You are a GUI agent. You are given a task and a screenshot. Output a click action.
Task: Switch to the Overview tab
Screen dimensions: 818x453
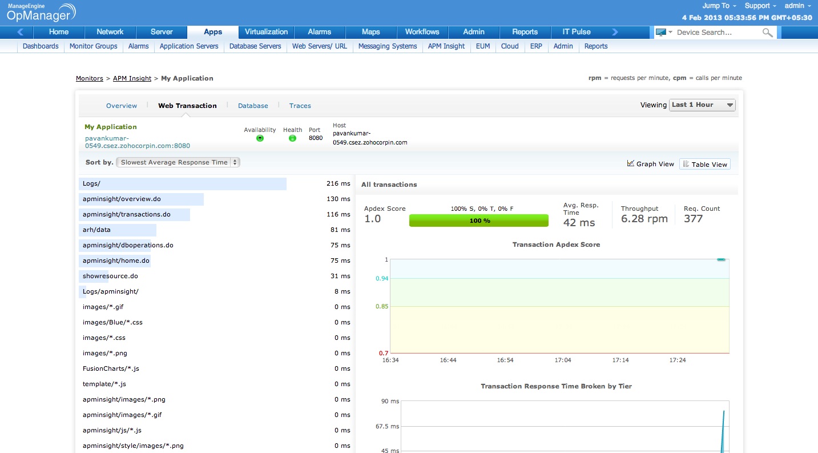point(122,106)
